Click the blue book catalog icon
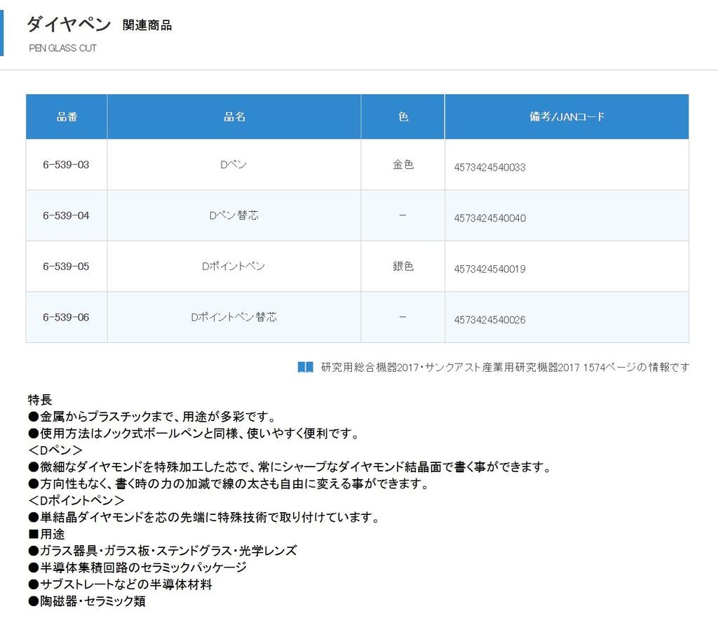Viewport: 718px width, 637px height. pos(305,367)
